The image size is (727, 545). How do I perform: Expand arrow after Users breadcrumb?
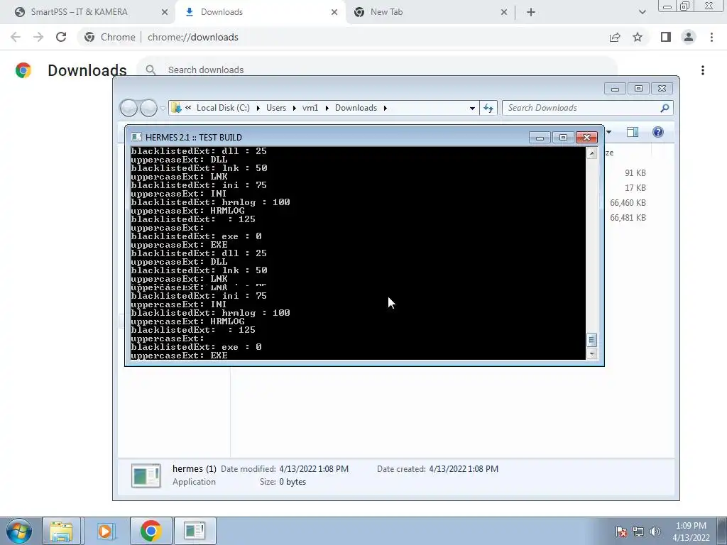click(x=294, y=108)
